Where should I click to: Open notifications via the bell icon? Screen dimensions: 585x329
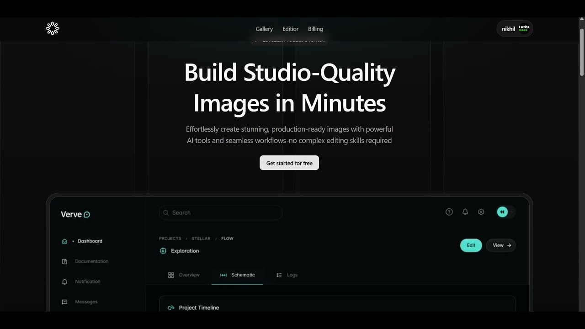click(x=465, y=212)
